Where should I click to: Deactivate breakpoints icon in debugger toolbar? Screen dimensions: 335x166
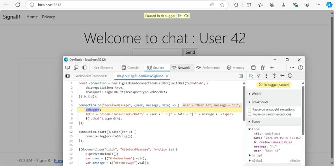(290, 76)
